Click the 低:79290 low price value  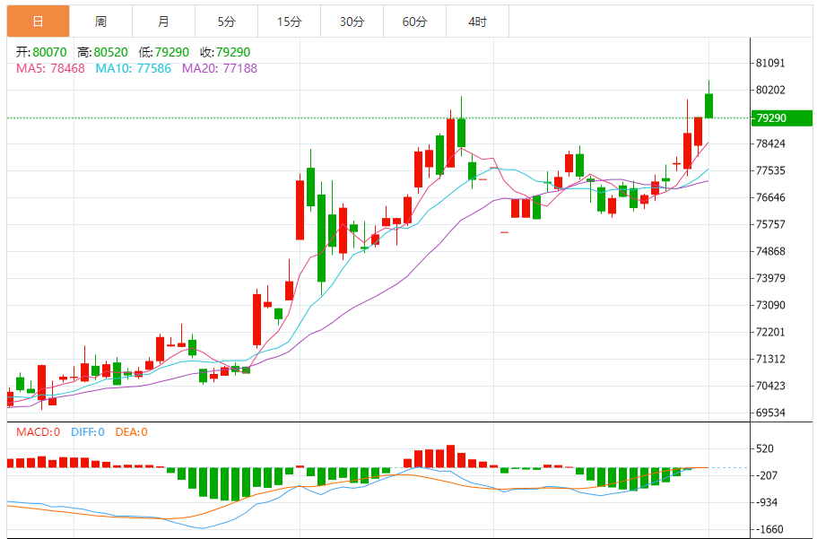click(x=163, y=52)
